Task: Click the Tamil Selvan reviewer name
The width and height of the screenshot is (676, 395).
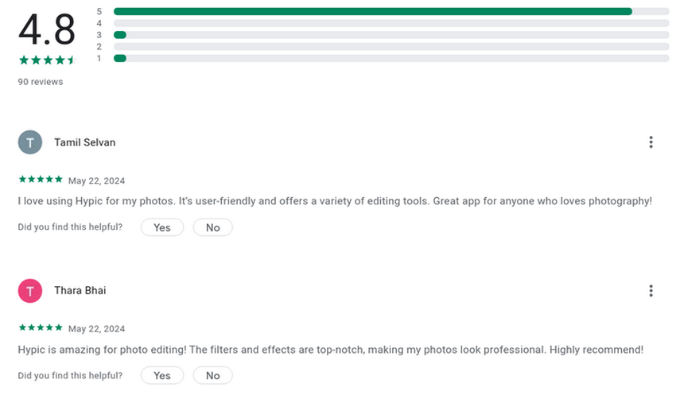Action: tap(85, 142)
